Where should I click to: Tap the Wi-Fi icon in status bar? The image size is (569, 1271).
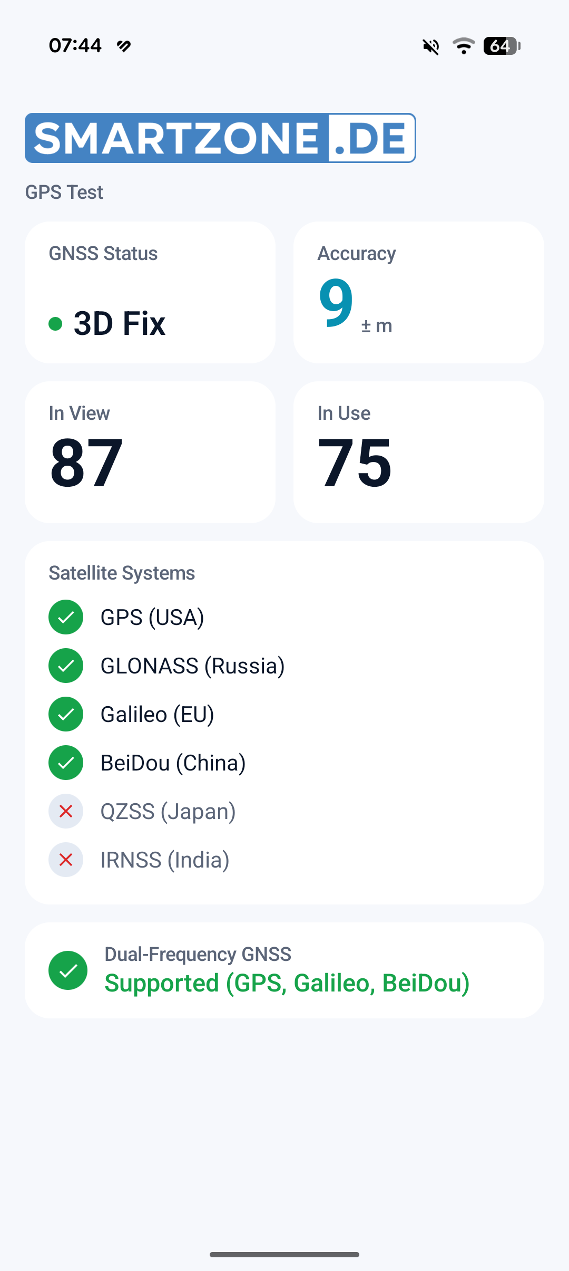464,46
